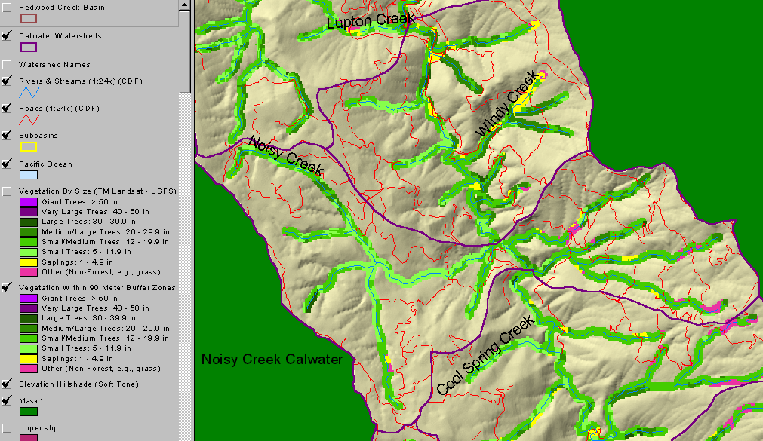Select the Subbasins layer name
763x441 pixels.
[x=38, y=136]
